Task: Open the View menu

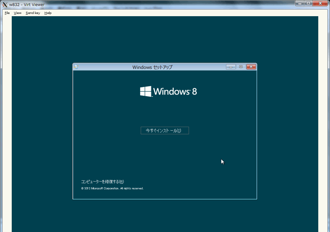Action: (17, 13)
